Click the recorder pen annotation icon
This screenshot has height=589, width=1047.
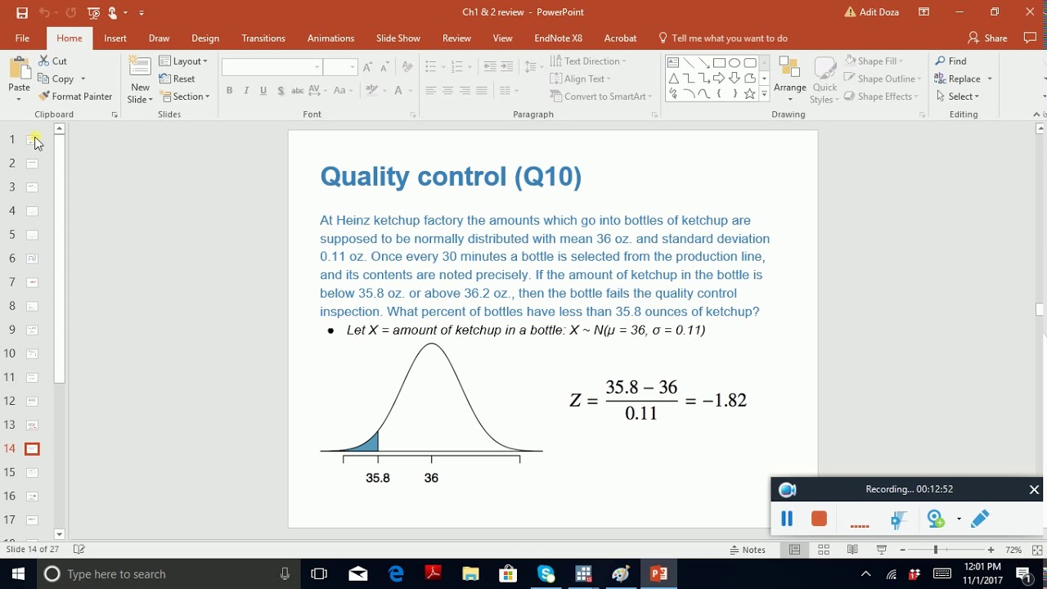point(980,519)
